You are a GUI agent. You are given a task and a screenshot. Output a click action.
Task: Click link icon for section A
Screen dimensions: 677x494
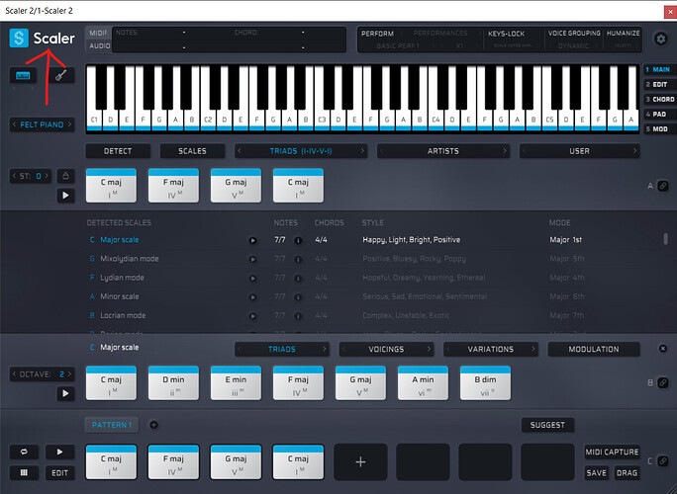663,186
